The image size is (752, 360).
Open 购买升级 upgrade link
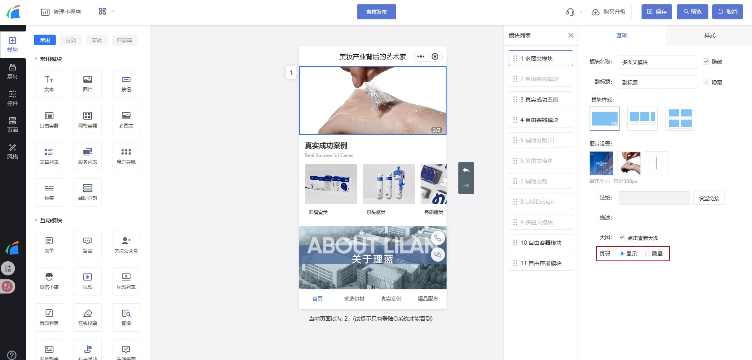[609, 12]
